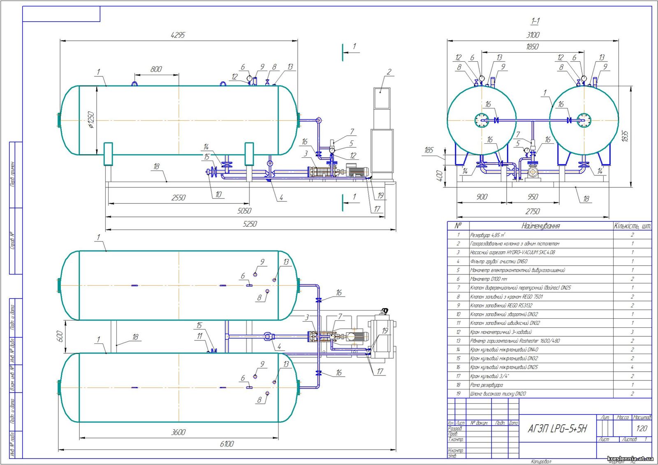Select the 4295 tank length dimension

(178, 35)
